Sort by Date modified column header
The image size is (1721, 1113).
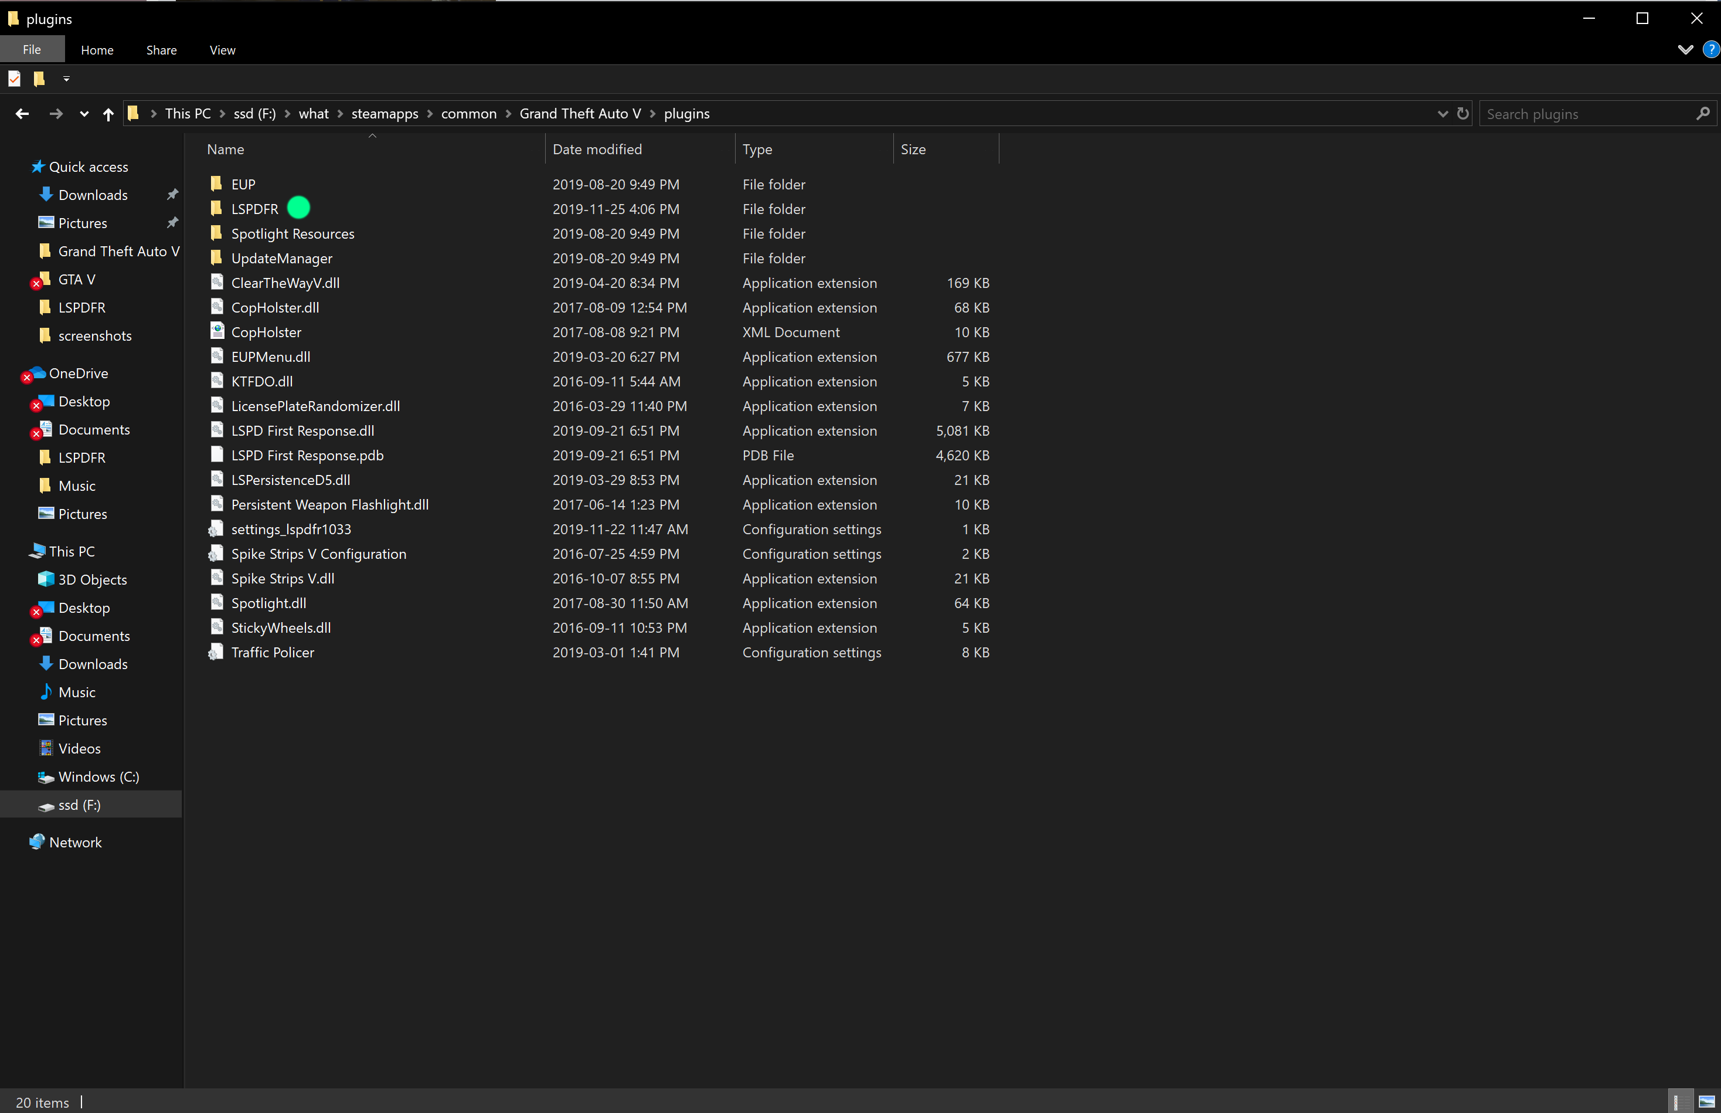coord(597,149)
